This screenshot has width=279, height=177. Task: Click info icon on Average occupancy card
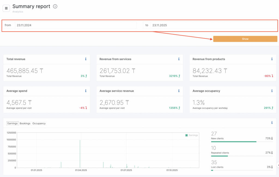(272, 91)
